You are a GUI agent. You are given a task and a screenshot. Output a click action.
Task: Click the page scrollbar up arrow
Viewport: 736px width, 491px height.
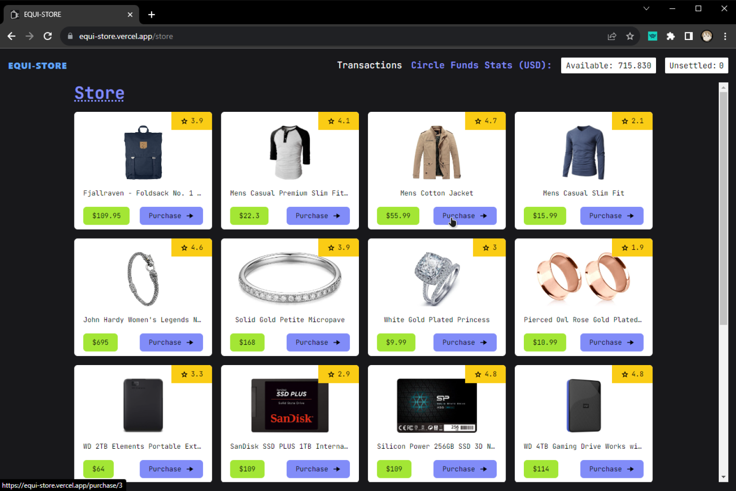click(x=723, y=86)
